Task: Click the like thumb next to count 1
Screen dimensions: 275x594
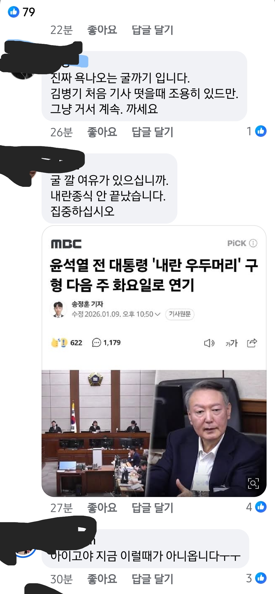Action: pos(261,131)
